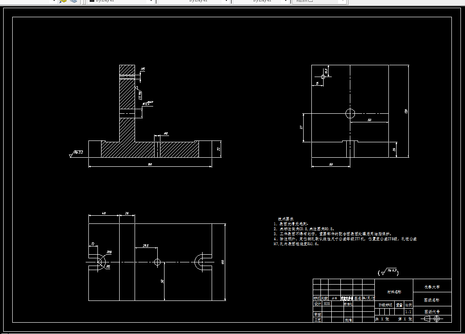The height and width of the screenshot is (334, 465).
Task: Select the 年/月/日 header in title block
Action: [x=368, y=298]
